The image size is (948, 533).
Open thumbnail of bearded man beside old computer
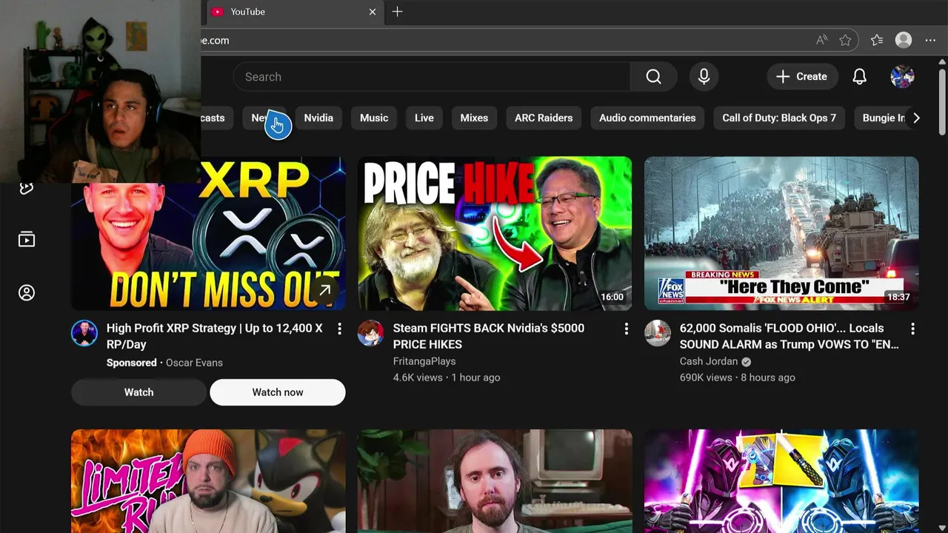(495, 481)
